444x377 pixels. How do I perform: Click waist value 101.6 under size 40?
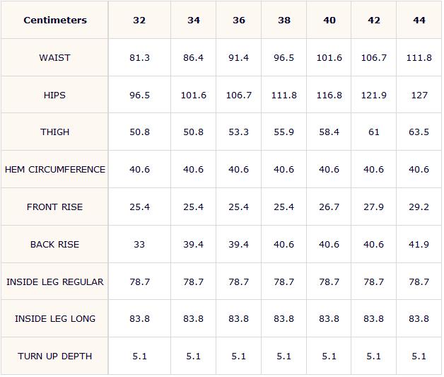pyautogui.click(x=329, y=57)
